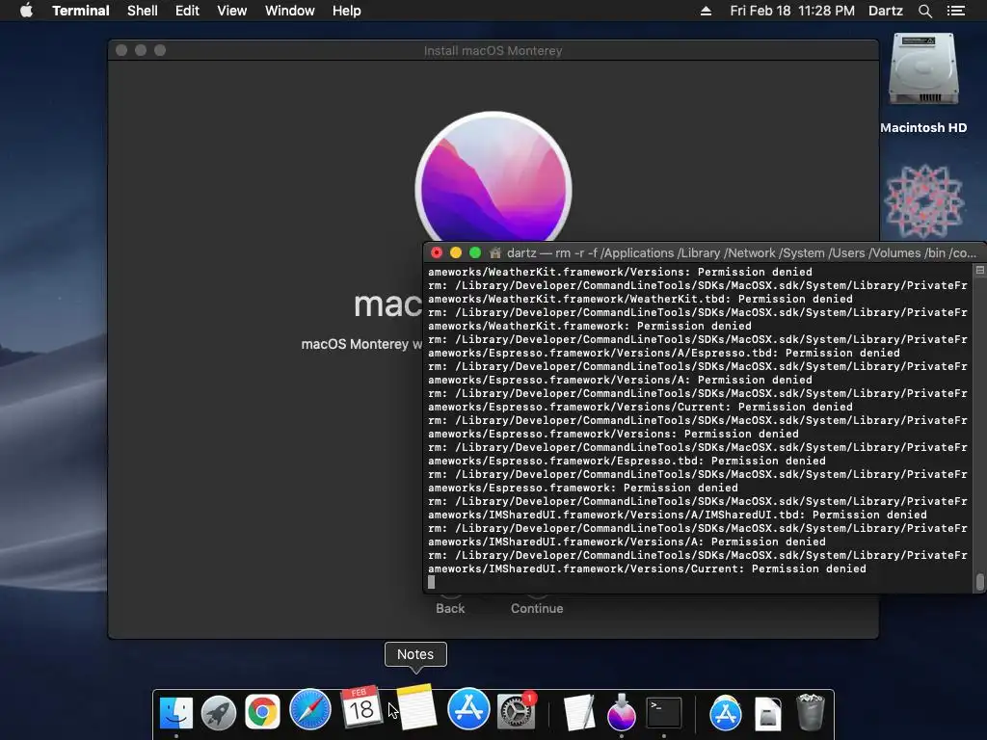Click the "WeatherKit.framework/Versions: Permission denied" line
The height and width of the screenshot is (740, 987).
[x=620, y=272]
